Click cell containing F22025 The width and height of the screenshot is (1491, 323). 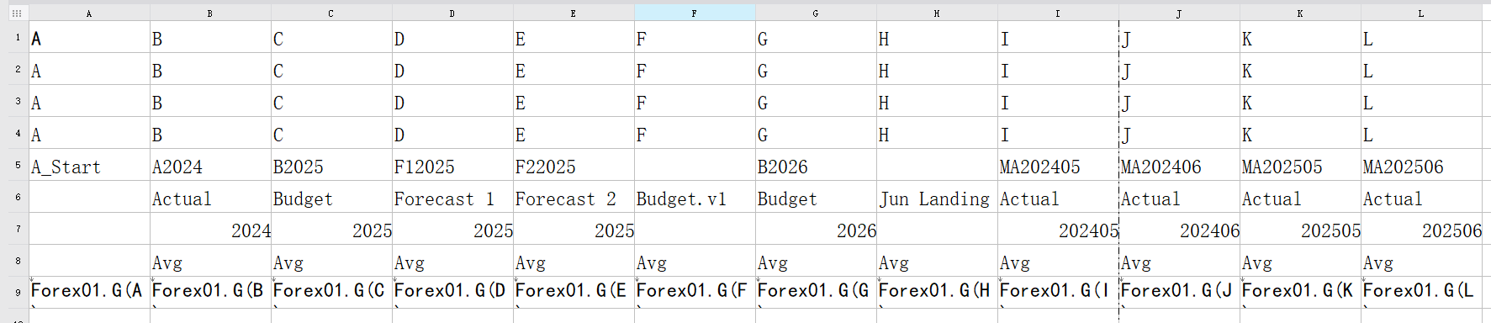click(x=574, y=166)
